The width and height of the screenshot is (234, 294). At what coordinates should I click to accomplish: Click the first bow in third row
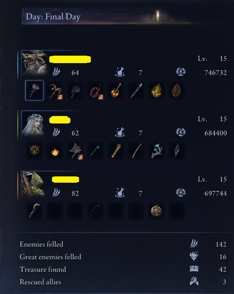pos(34,211)
